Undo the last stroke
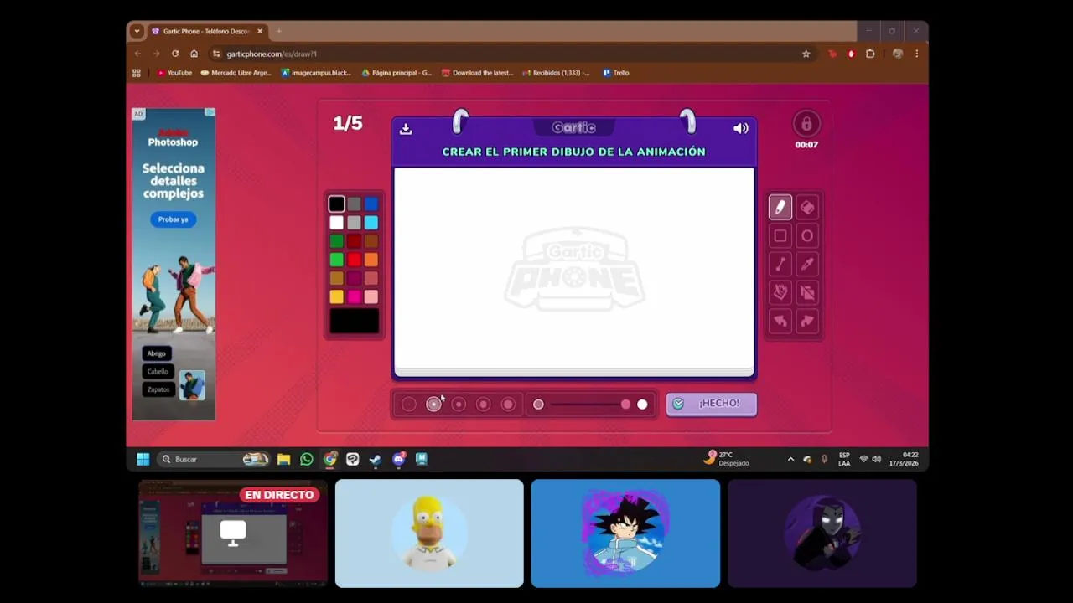This screenshot has width=1073, height=603. click(780, 321)
